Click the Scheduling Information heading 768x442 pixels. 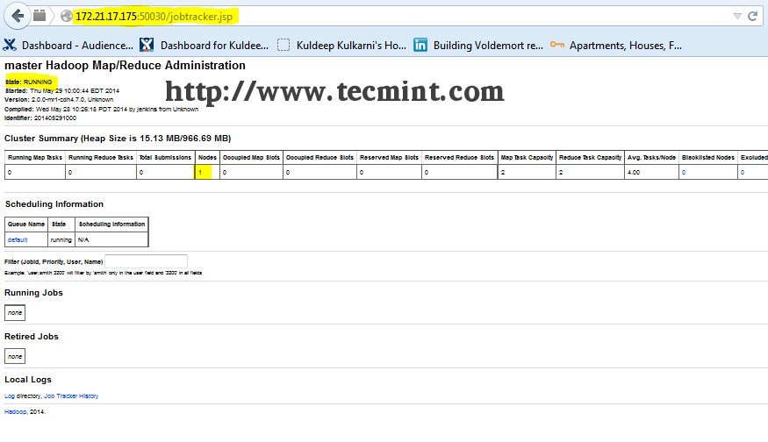point(54,204)
